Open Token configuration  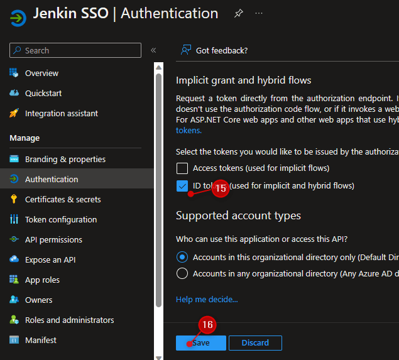[x=61, y=219]
